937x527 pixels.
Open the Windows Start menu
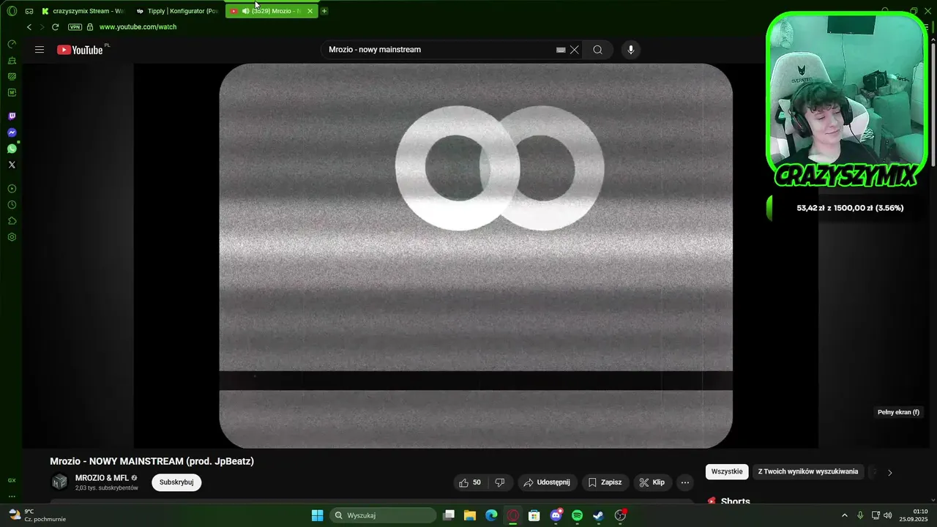tap(317, 515)
